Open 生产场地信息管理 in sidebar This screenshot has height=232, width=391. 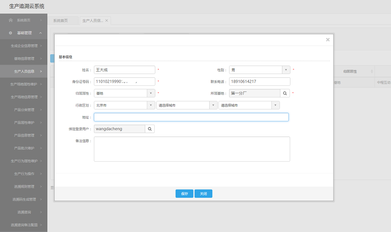[x=24, y=97]
